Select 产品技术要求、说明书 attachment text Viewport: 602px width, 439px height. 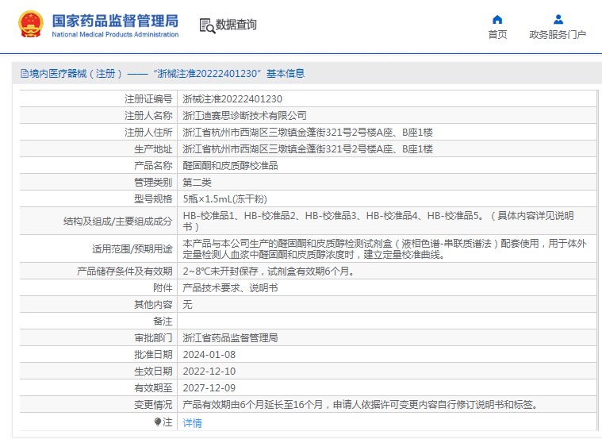pos(230,288)
